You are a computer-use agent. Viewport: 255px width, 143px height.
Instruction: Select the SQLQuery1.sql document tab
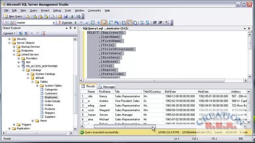[x=105, y=28]
